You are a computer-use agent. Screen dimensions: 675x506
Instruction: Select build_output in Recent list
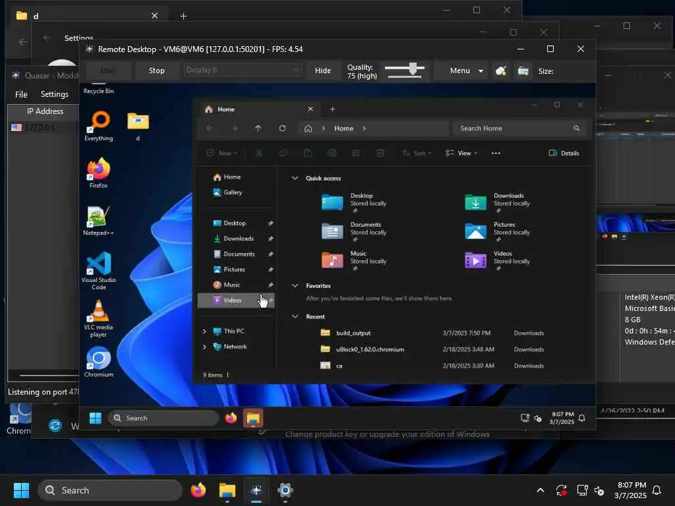pyautogui.click(x=432, y=333)
